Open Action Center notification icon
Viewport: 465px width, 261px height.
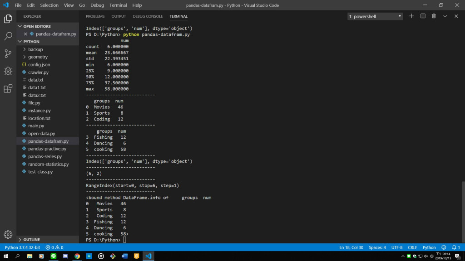(x=458, y=256)
